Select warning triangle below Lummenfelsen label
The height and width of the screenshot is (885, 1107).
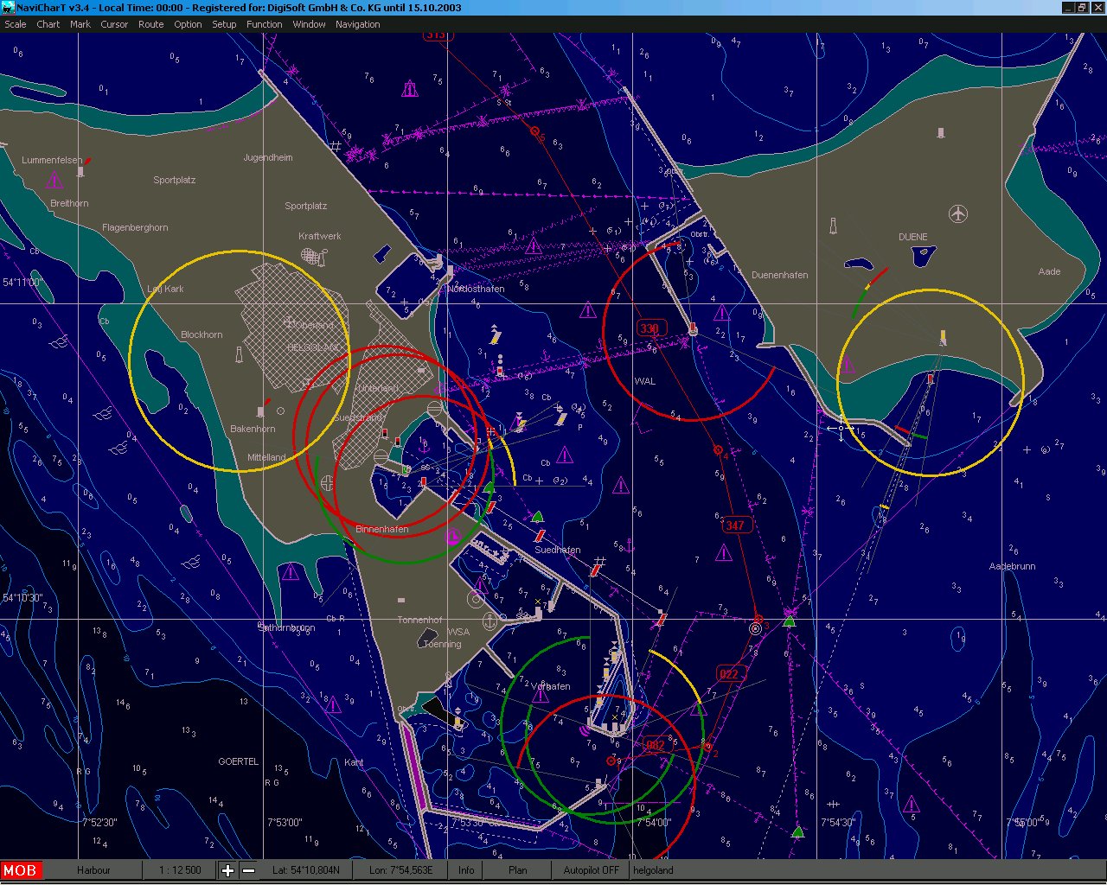(54, 180)
